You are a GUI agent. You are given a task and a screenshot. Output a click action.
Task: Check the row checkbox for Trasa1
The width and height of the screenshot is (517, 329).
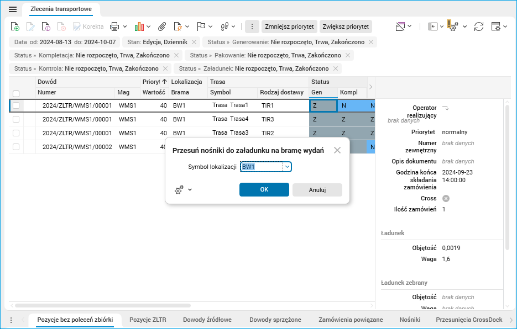pos(16,105)
